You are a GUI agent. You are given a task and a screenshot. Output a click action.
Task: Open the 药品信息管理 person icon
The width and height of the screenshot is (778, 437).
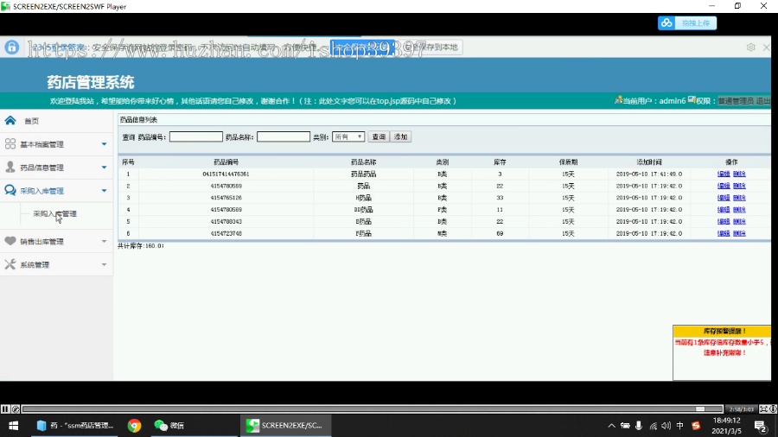[10, 167]
